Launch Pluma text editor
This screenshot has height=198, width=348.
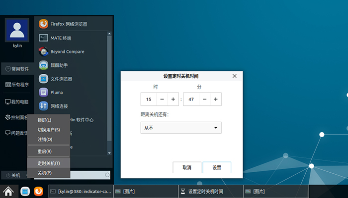tap(56, 92)
